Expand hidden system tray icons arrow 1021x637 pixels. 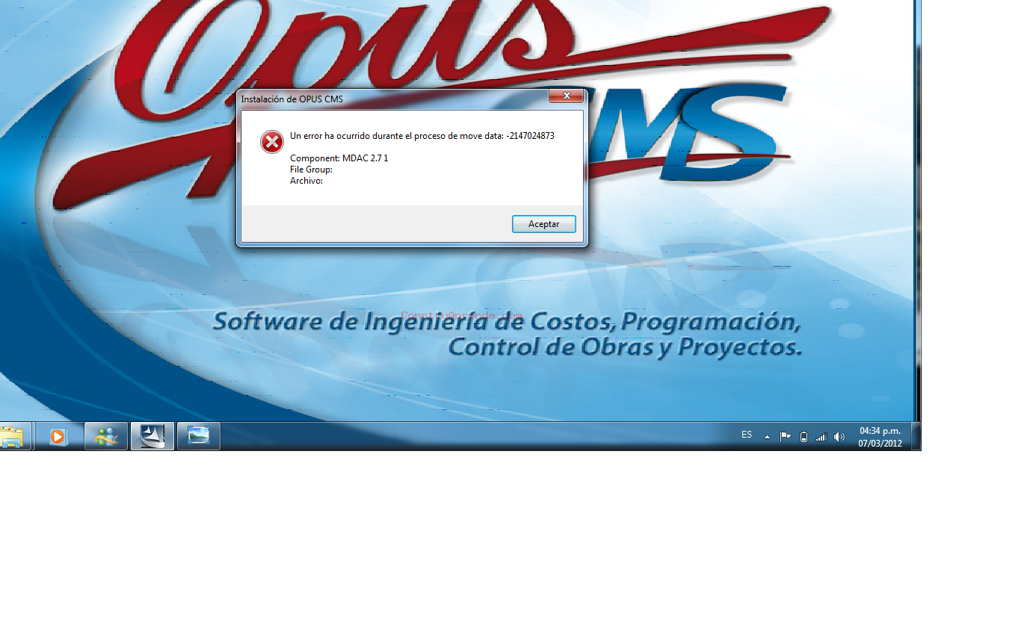[x=767, y=437]
